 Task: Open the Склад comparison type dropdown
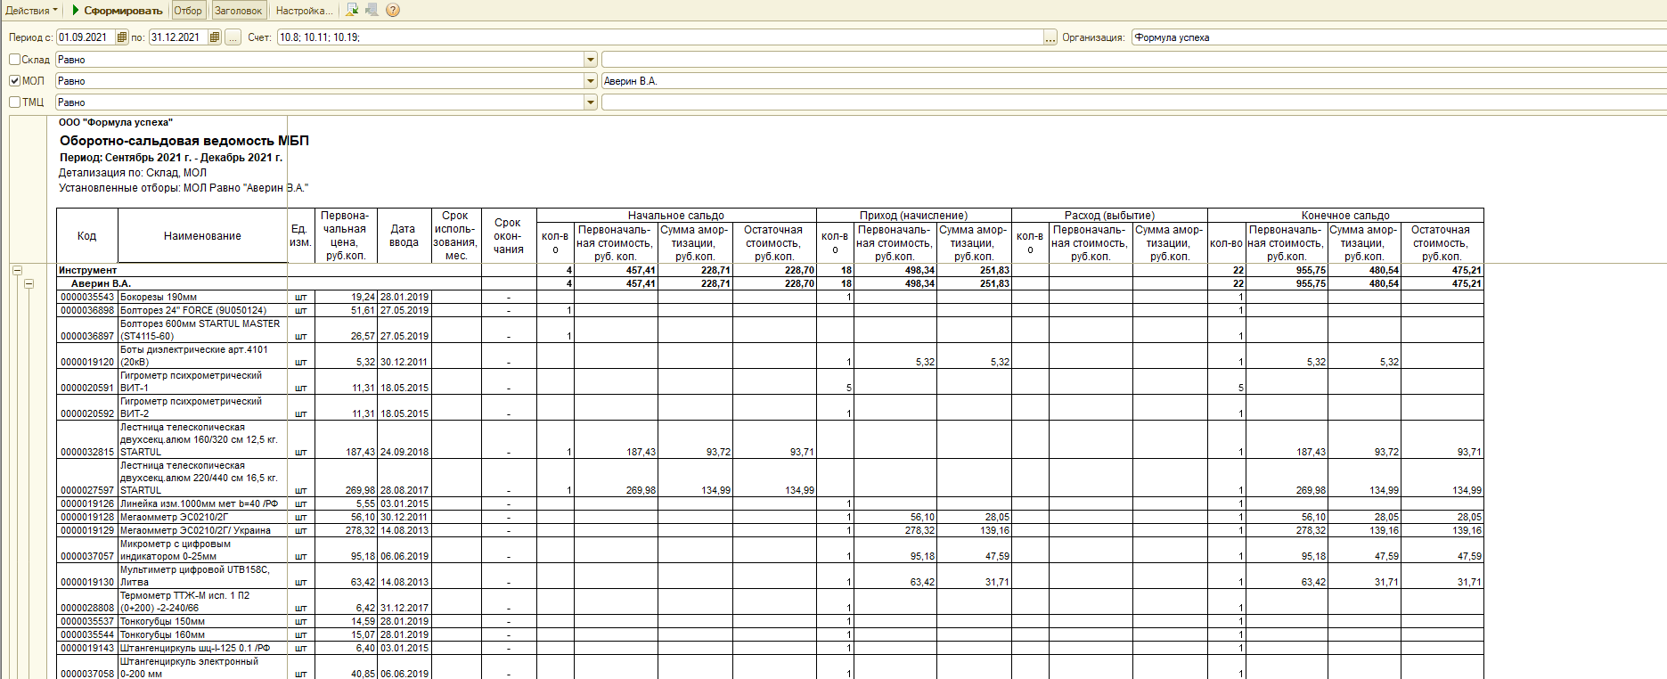[590, 60]
